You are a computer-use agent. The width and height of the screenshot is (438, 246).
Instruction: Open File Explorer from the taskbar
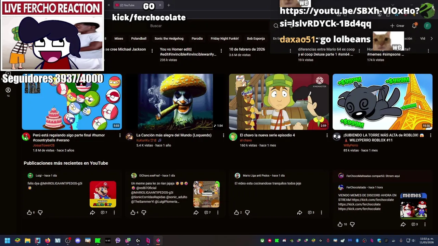click(x=27, y=241)
